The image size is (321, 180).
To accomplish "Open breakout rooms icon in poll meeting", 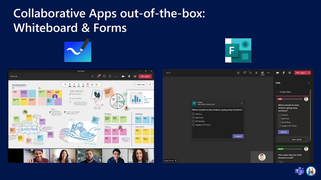I will point(257,73).
